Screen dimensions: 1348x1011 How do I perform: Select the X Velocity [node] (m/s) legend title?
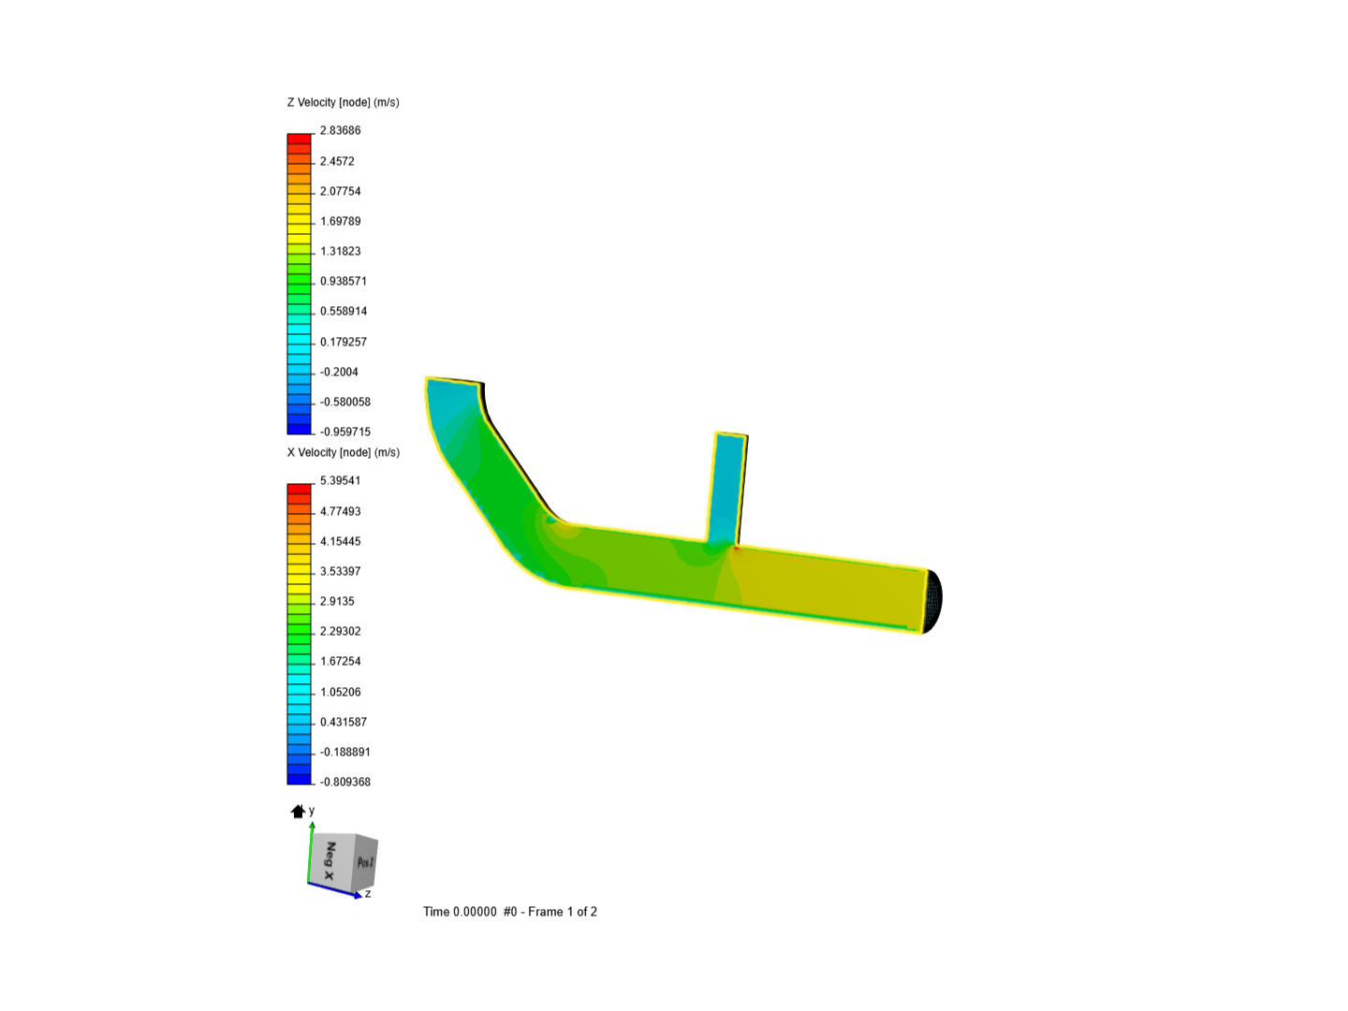click(x=344, y=452)
